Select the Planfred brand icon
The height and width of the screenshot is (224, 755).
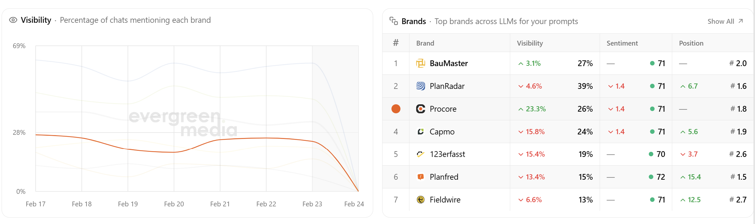pyautogui.click(x=421, y=177)
